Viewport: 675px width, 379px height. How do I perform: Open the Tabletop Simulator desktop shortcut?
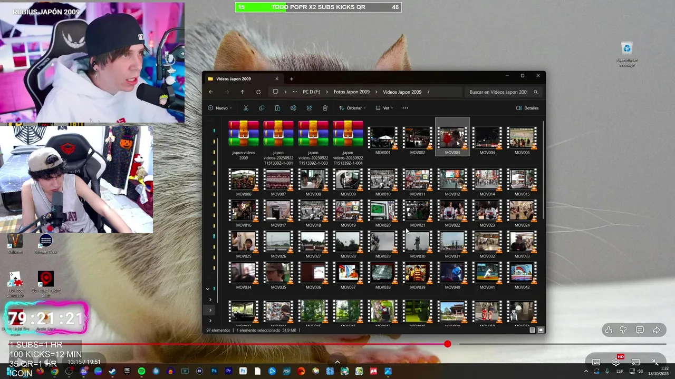[x=15, y=284]
